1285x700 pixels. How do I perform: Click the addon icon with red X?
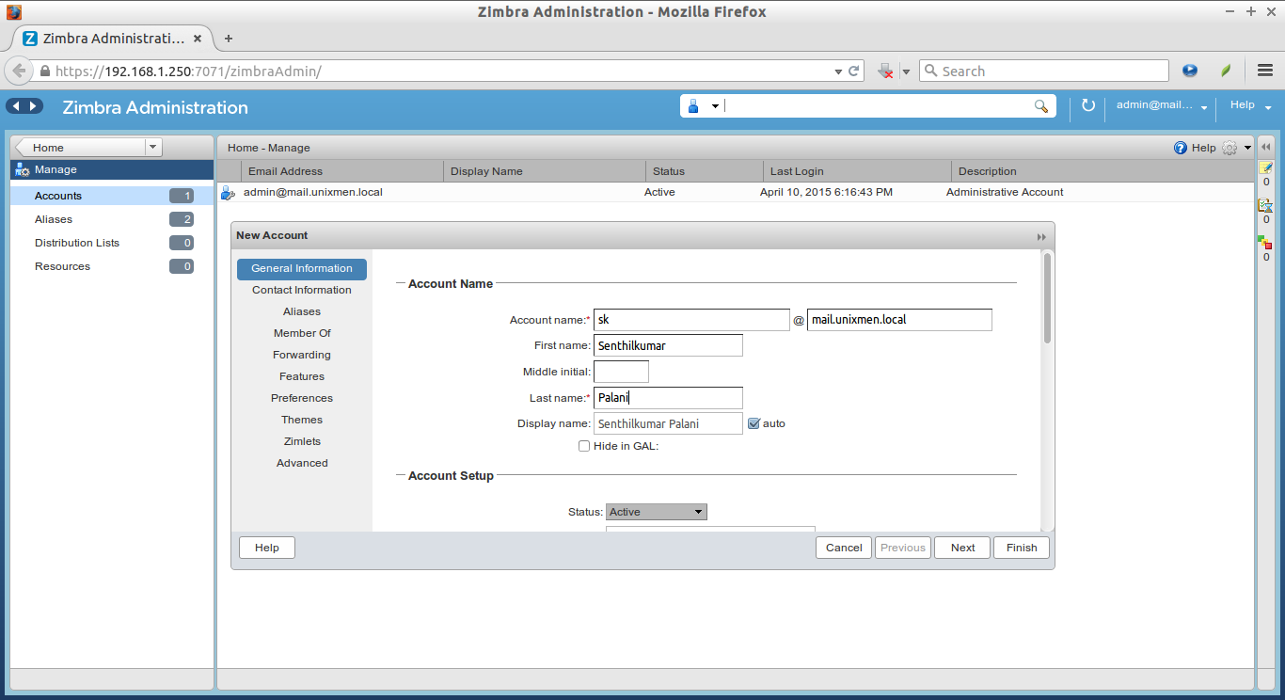coord(885,72)
